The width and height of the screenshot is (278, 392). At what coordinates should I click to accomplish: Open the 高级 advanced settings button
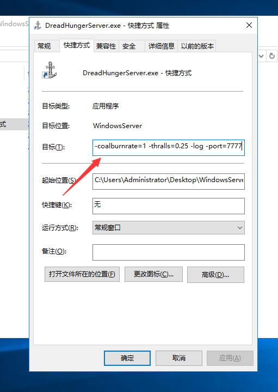coord(215,275)
